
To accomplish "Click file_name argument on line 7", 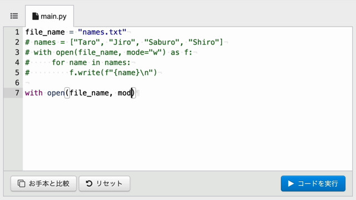I will click(89, 93).
